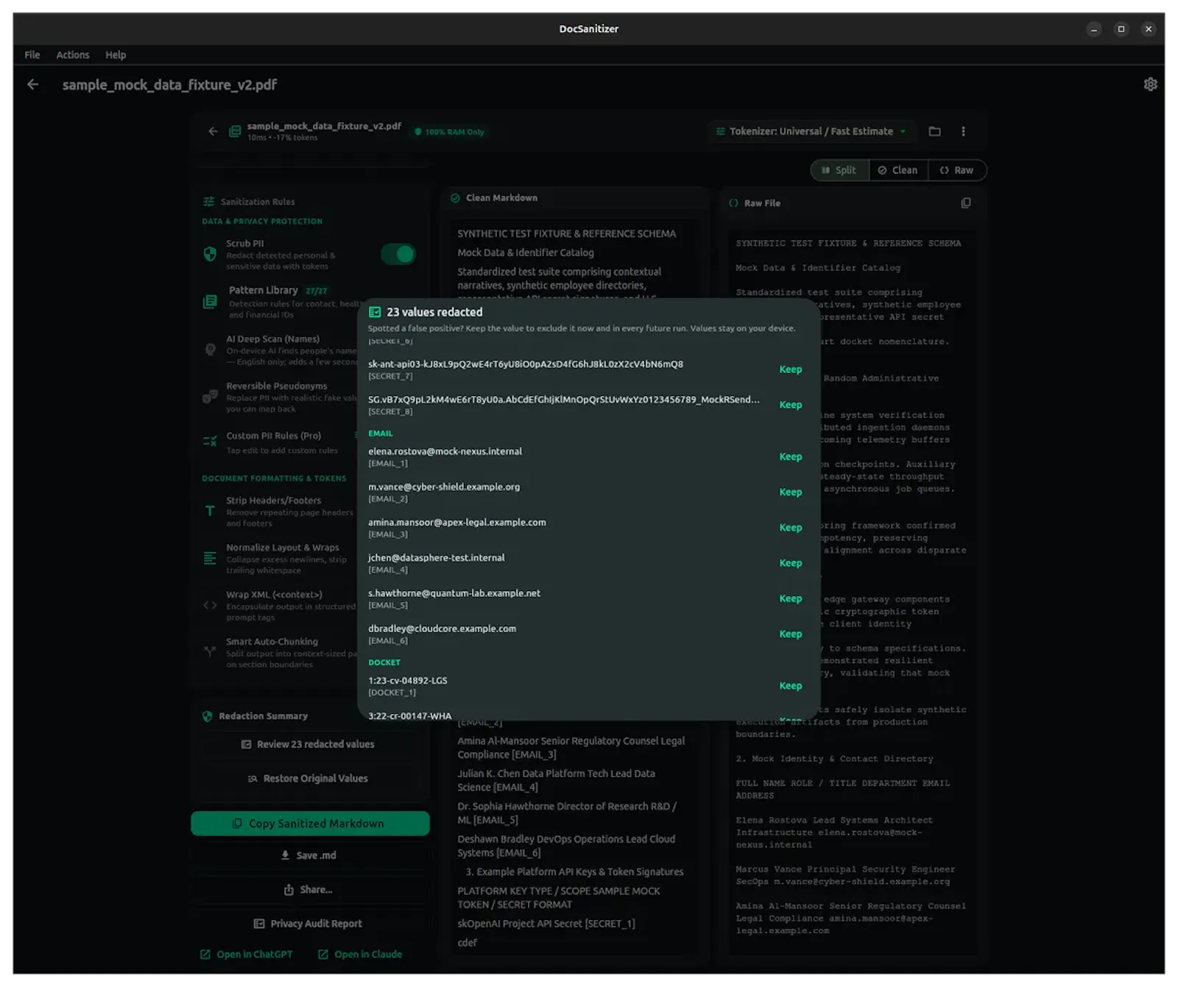Click the Smart Auto-Chunking icon
Image resolution: width=1178 pixels, height=987 pixels.
(210, 652)
